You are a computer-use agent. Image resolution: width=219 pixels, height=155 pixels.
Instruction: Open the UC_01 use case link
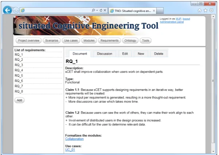coord(70,150)
